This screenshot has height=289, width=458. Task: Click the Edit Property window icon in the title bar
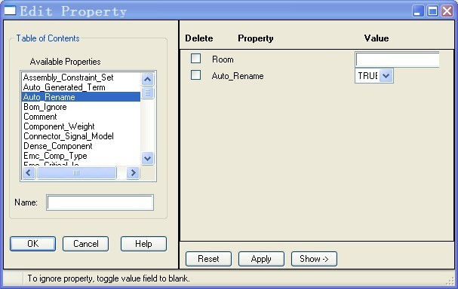10,11
